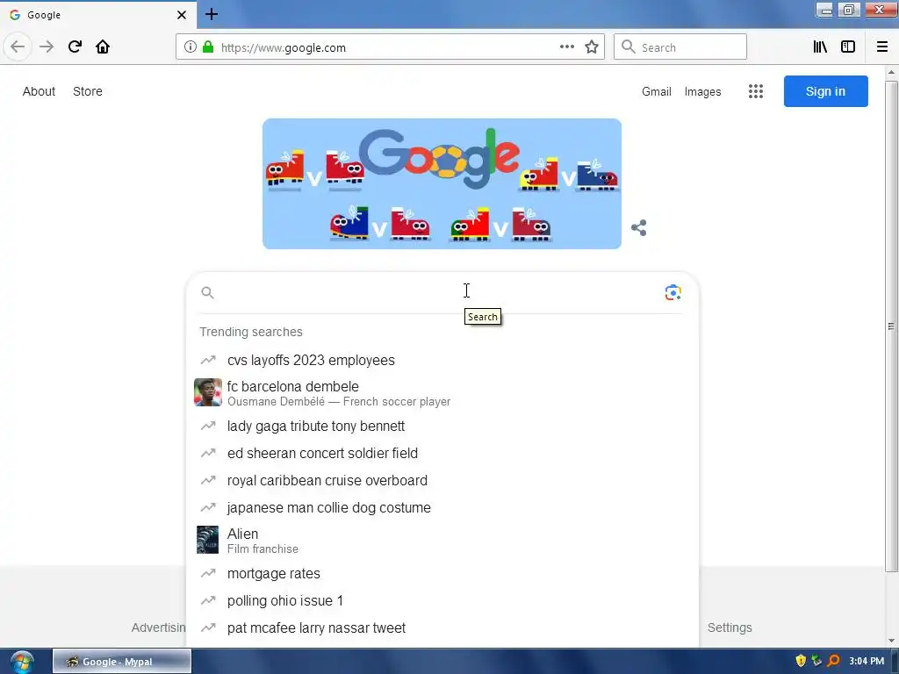This screenshot has height=674, width=899.
Task: Click the magnifier icon in browser search box
Action: [629, 47]
